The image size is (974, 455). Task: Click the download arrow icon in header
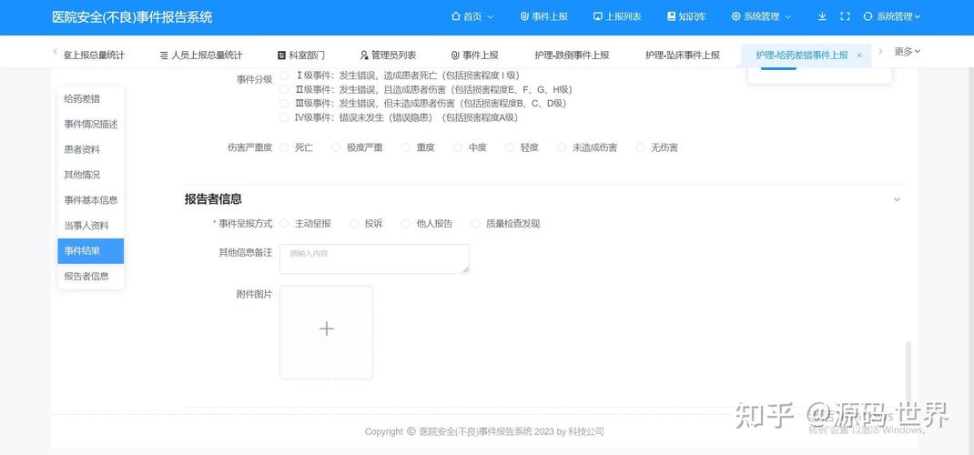(x=822, y=16)
